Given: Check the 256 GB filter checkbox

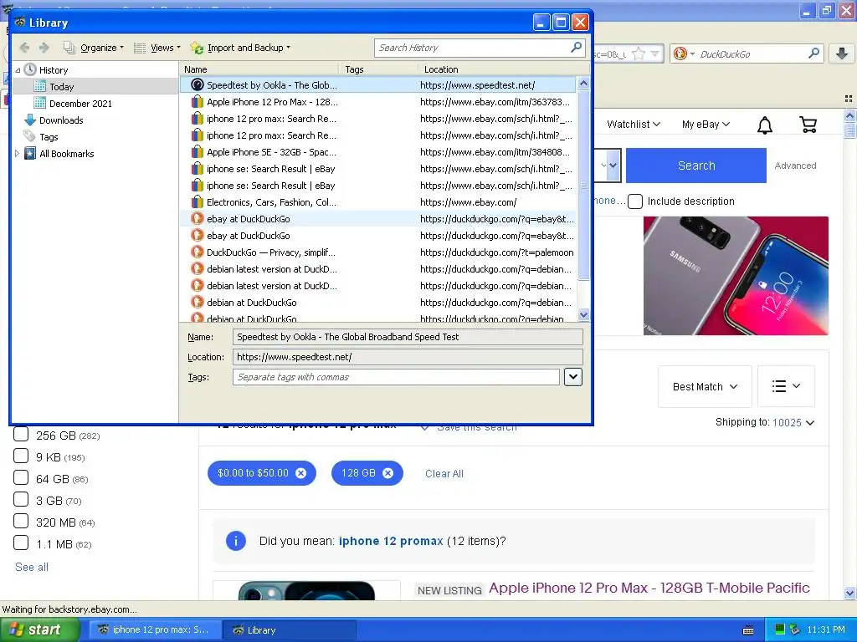Looking at the screenshot, I should pyautogui.click(x=21, y=435).
